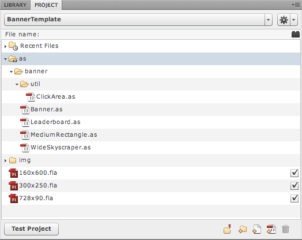Switch to the LIBRARY tab
The image size is (302, 240).
[15, 5]
